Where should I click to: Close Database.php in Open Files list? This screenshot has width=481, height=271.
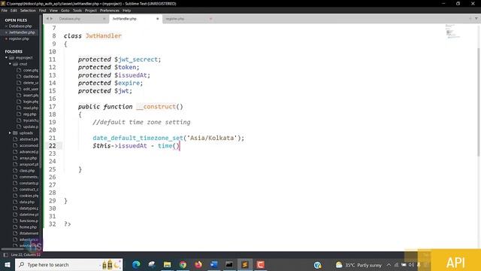click(6, 26)
